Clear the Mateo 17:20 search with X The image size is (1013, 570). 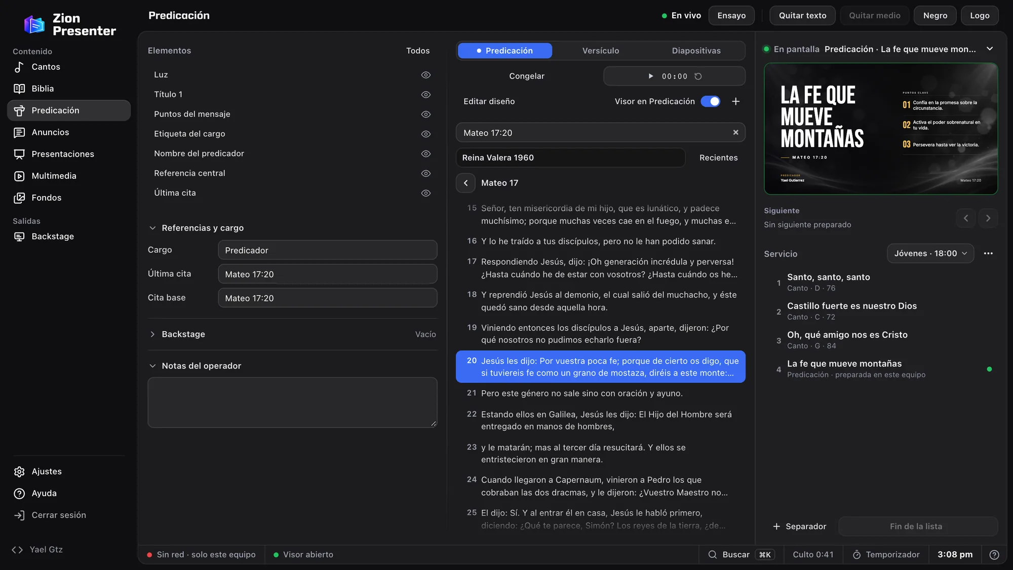[735, 132]
